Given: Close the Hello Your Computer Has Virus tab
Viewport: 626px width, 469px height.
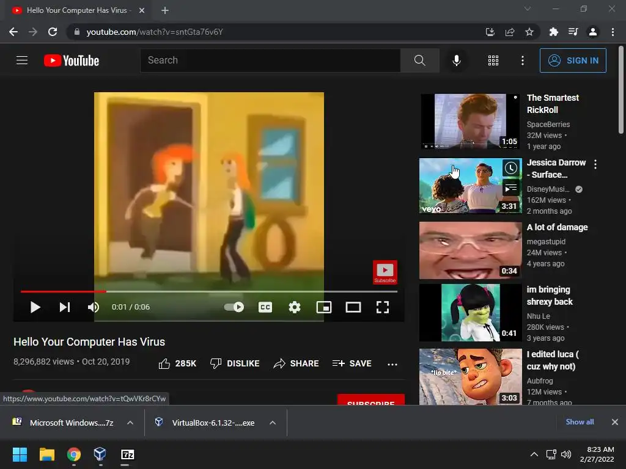Looking at the screenshot, I should [142, 10].
